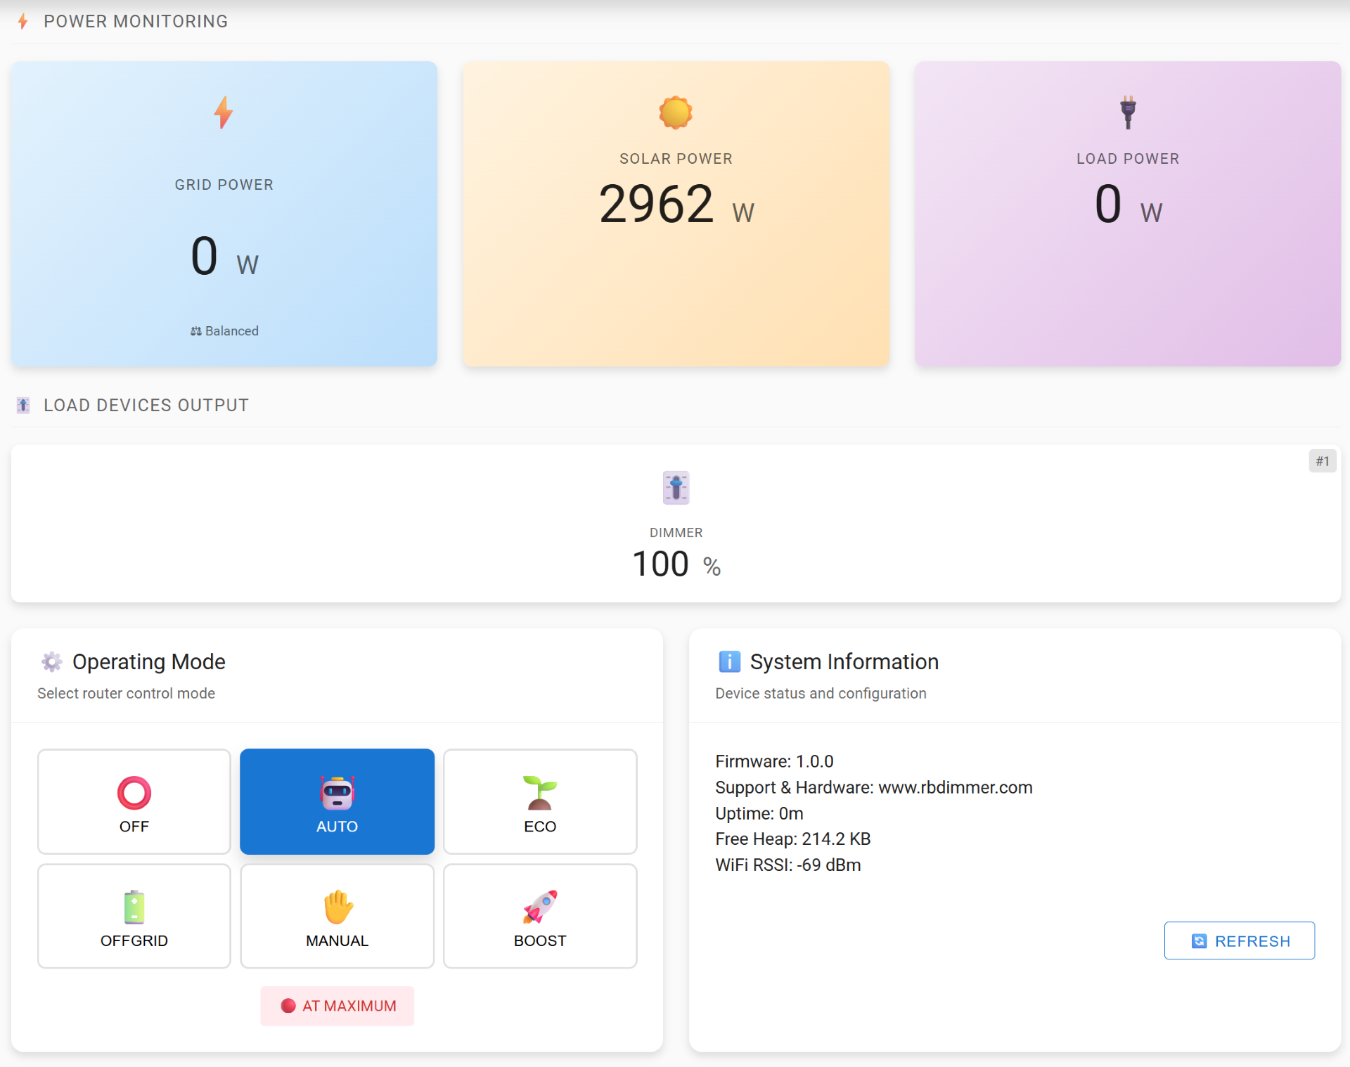Switch operating mode to OFF
Screen dimensions: 1350x1067
pos(134,801)
